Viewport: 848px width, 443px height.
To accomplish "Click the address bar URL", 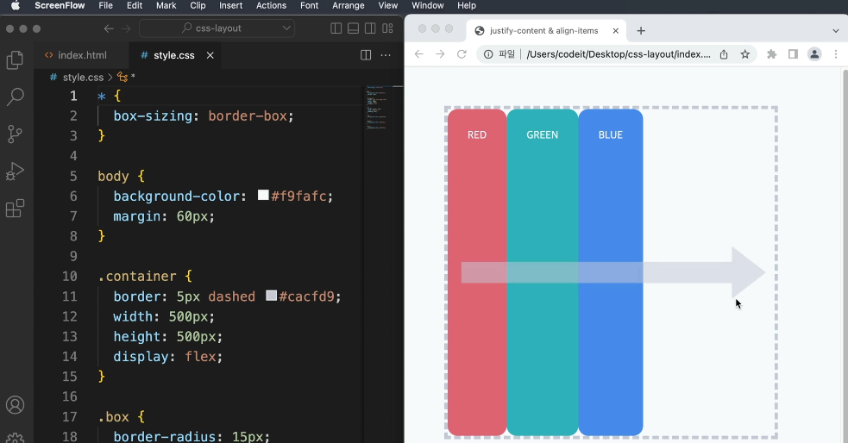I will coord(619,54).
